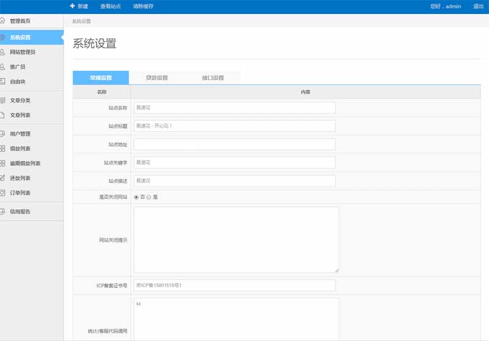This screenshot has height=341, width=489.
Task: Click the icon beside 订单列表
Action: coord(3,193)
